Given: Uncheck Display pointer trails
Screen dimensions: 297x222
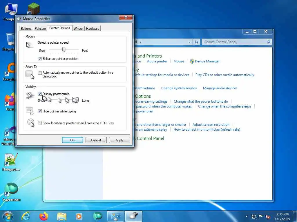Looking at the screenshot, I should [x=40, y=94].
